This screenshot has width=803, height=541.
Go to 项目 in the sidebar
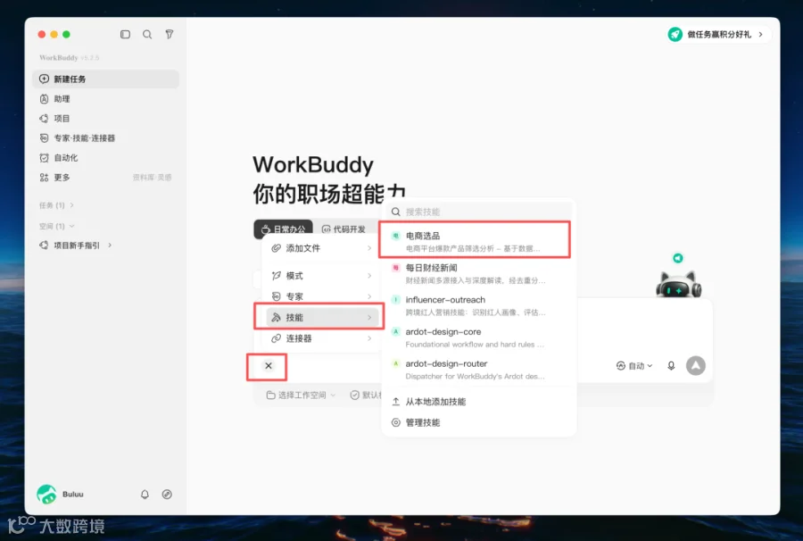106,119
